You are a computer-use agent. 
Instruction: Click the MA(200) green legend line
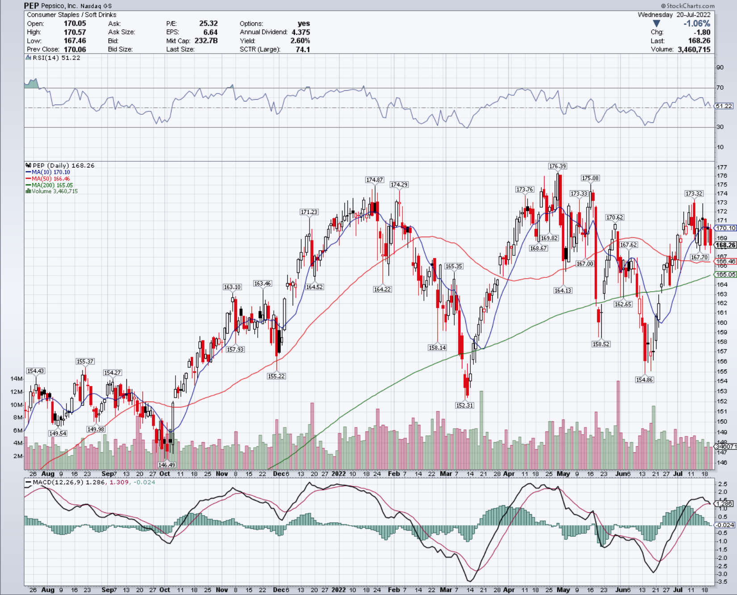(x=29, y=185)
